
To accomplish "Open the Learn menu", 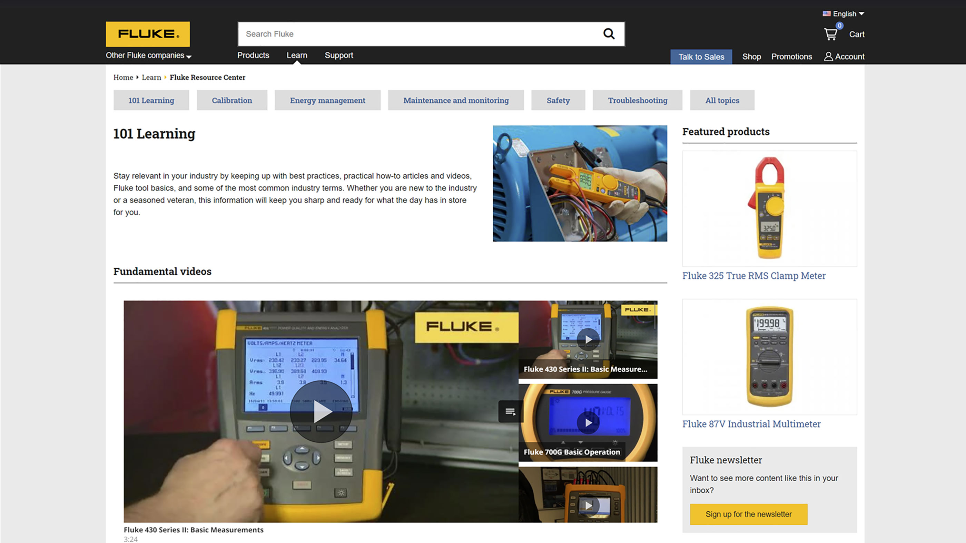I will tap(297, 55).
